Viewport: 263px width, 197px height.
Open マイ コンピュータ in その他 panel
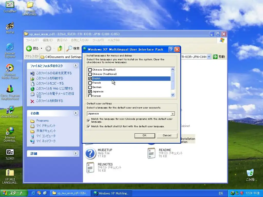46,136
